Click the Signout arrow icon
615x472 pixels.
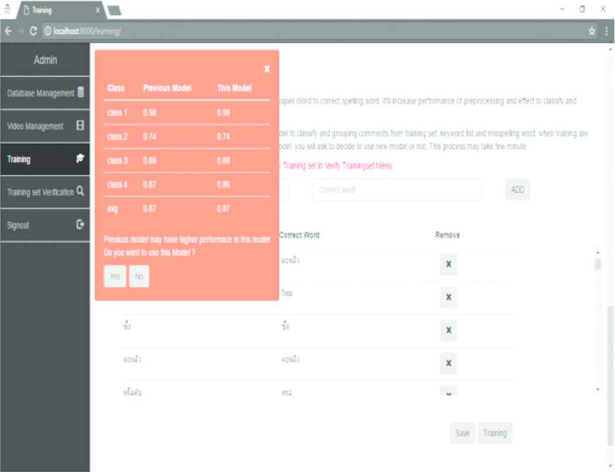(81, 225)
